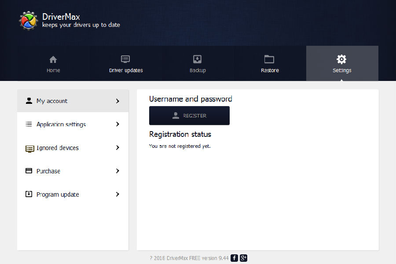Go to the Home tab label

tap(53, 70)
